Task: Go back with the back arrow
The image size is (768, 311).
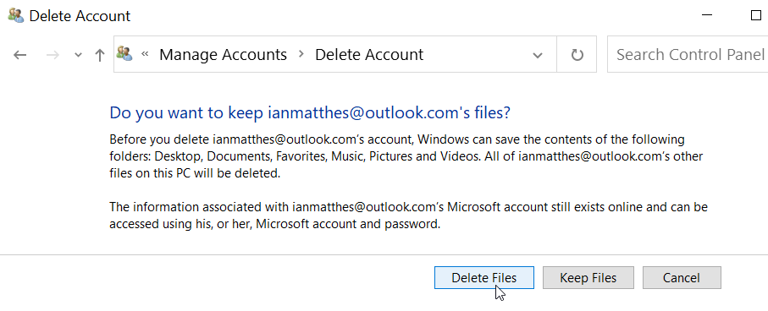Action: [x=19, y=55]
